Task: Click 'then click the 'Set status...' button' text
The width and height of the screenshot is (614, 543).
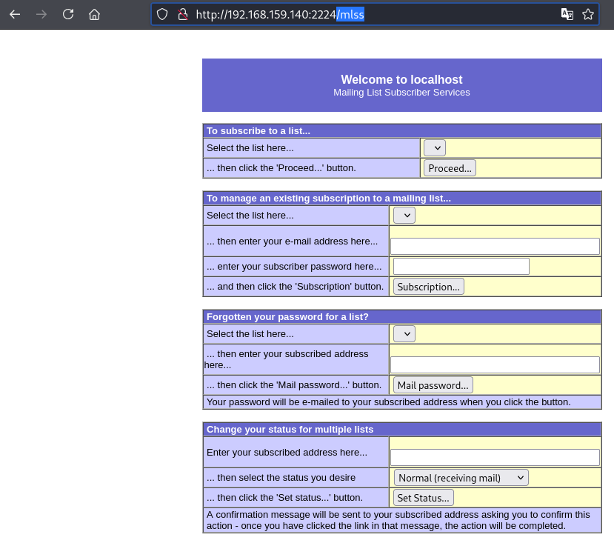Action: point(284,498)
